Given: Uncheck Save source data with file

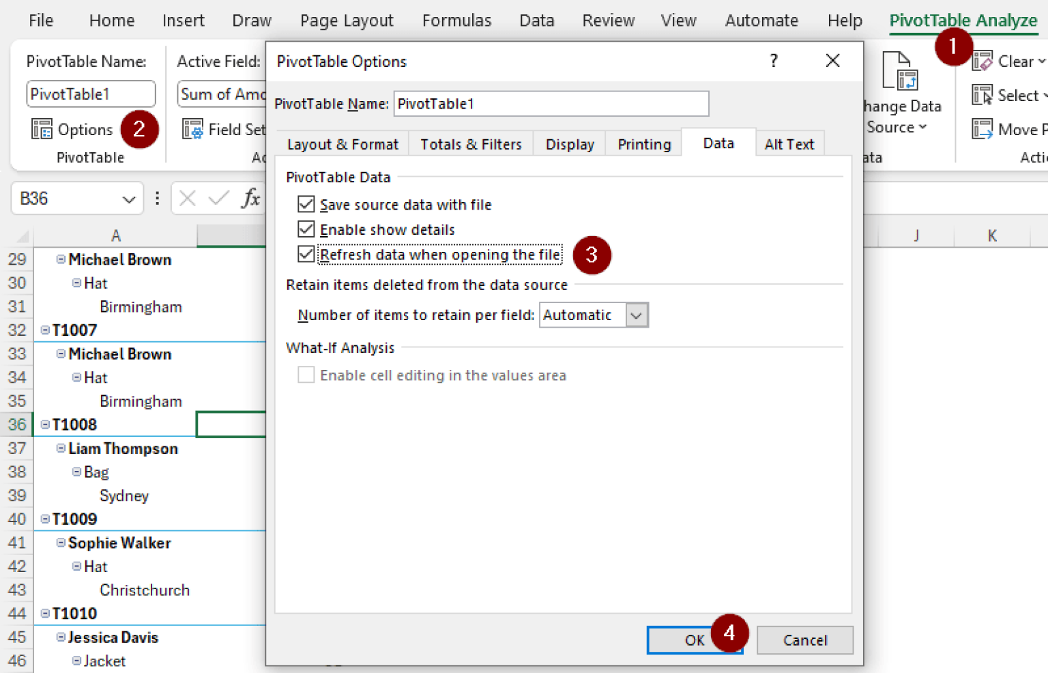Looking at the screenshot, I should 306,205.
